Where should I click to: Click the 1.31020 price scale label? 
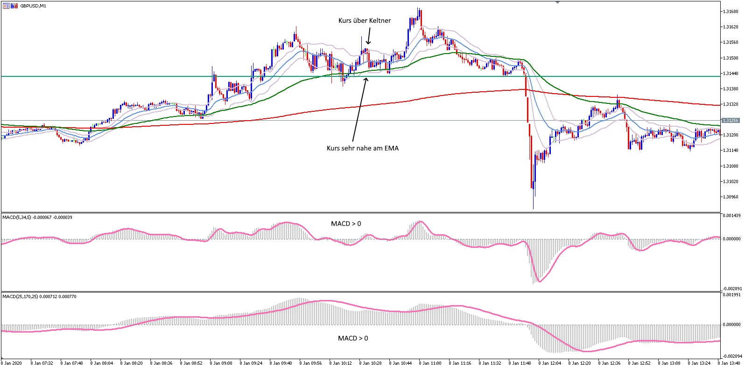coord(730,181)
